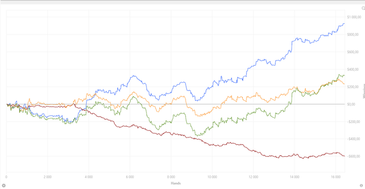The height and width of the screenshot is (189, 365).
Task: Click the info icon below the graph
Action: pyautogui.click(x=361, y=185)
